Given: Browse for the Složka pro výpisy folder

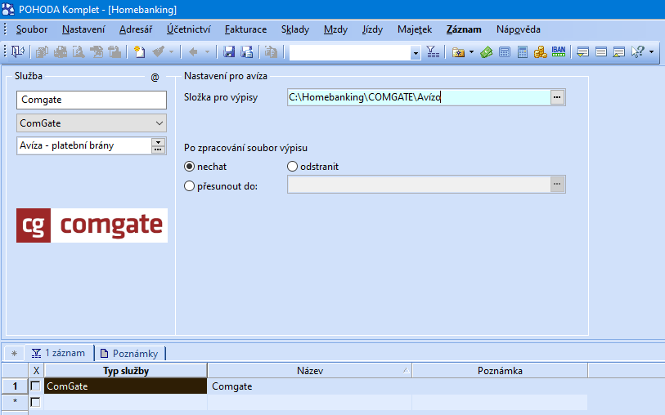Looking at the screenshot, I should point(557,97).
